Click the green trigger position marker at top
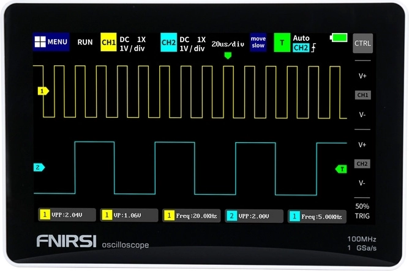 click(228, 56)
